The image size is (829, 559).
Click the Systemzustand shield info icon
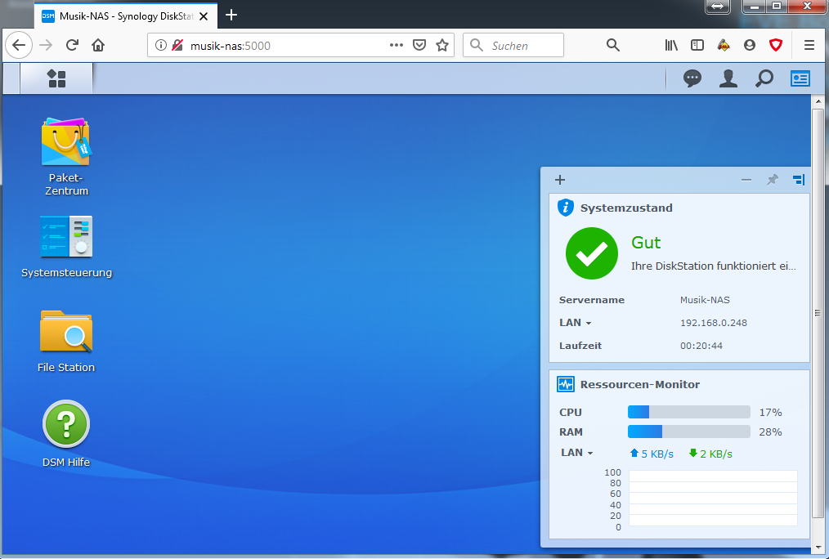(566, 208)
